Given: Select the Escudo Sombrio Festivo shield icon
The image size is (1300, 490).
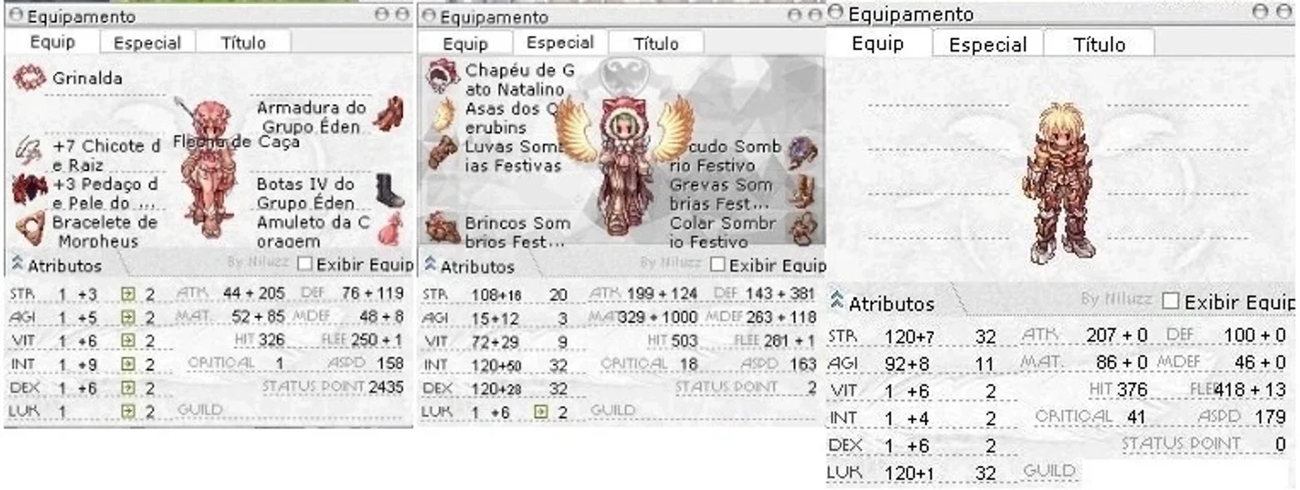Looking at the screenshot, I should pyautogui.click(x=802, y=155).
